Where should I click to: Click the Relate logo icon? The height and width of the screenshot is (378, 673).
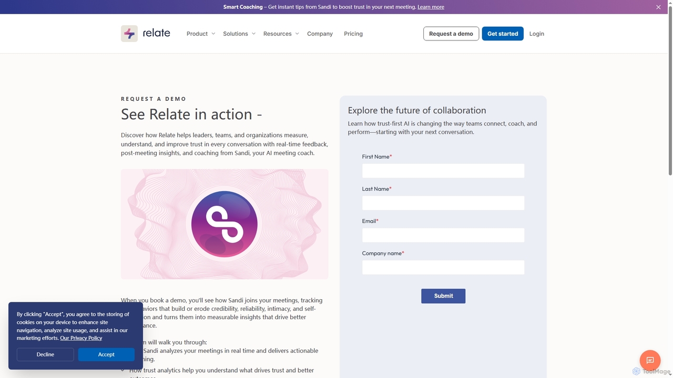129,34
